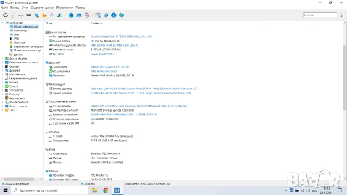347x195 pixels.
Task: Click the calendar clock toolbar icon
Action: click(87, 15)
